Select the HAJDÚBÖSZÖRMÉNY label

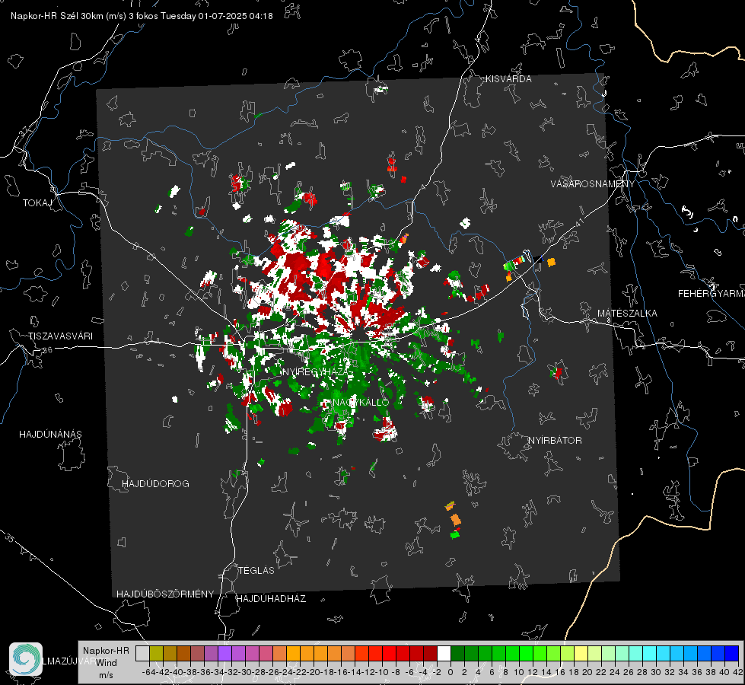[x=165, y=594]
